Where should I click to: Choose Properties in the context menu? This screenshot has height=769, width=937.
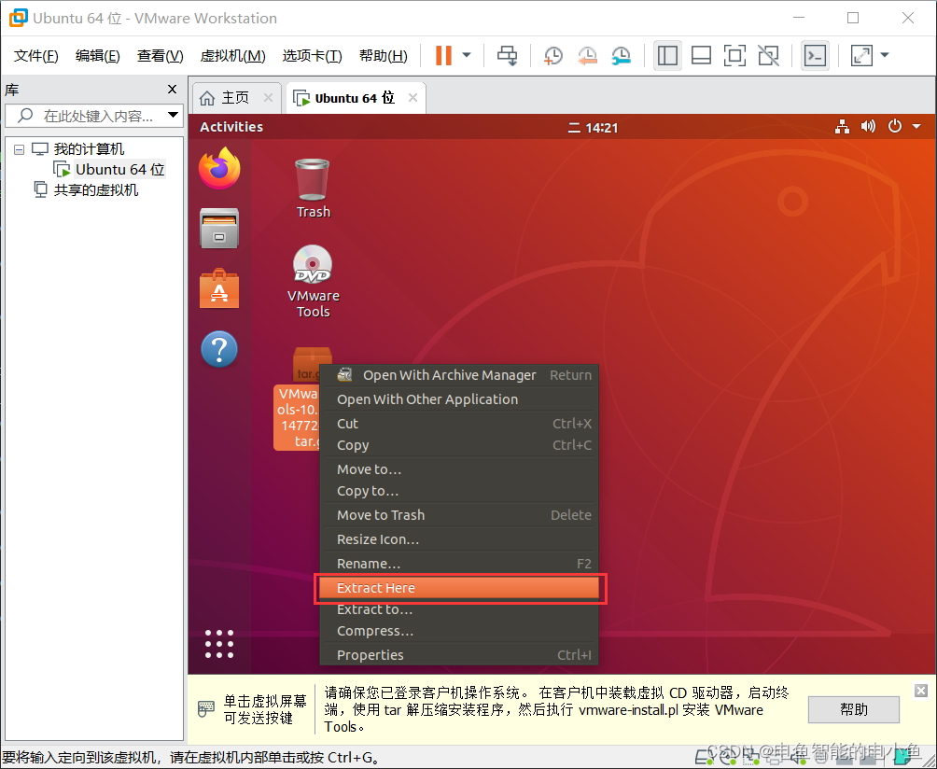459,655
